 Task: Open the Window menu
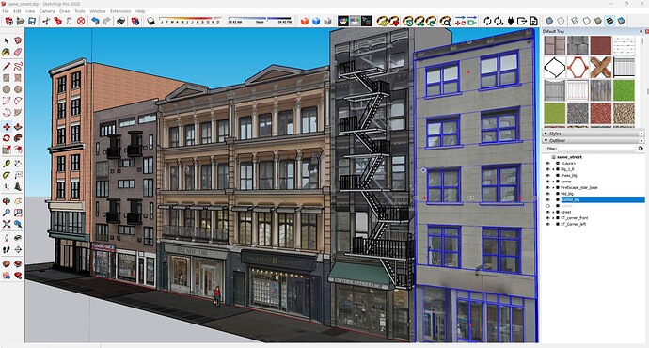(98, 11)
